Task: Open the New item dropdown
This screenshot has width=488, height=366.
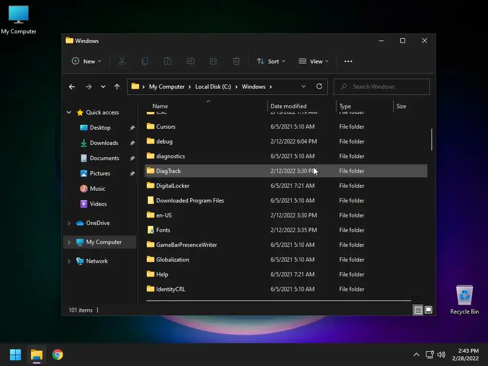Action: click(x=87, y=61)
